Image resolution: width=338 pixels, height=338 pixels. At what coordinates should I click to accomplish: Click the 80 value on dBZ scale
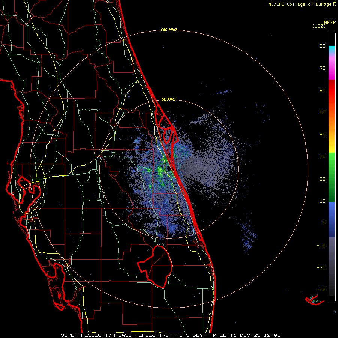click(323, 46)
